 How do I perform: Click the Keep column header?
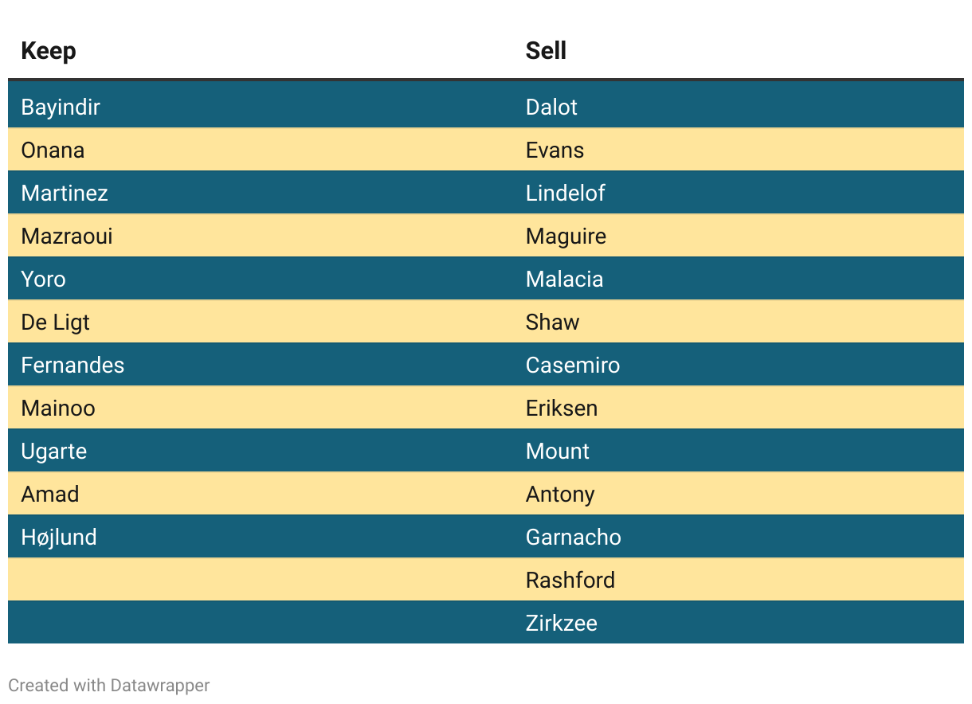click(x=49, y=51)
